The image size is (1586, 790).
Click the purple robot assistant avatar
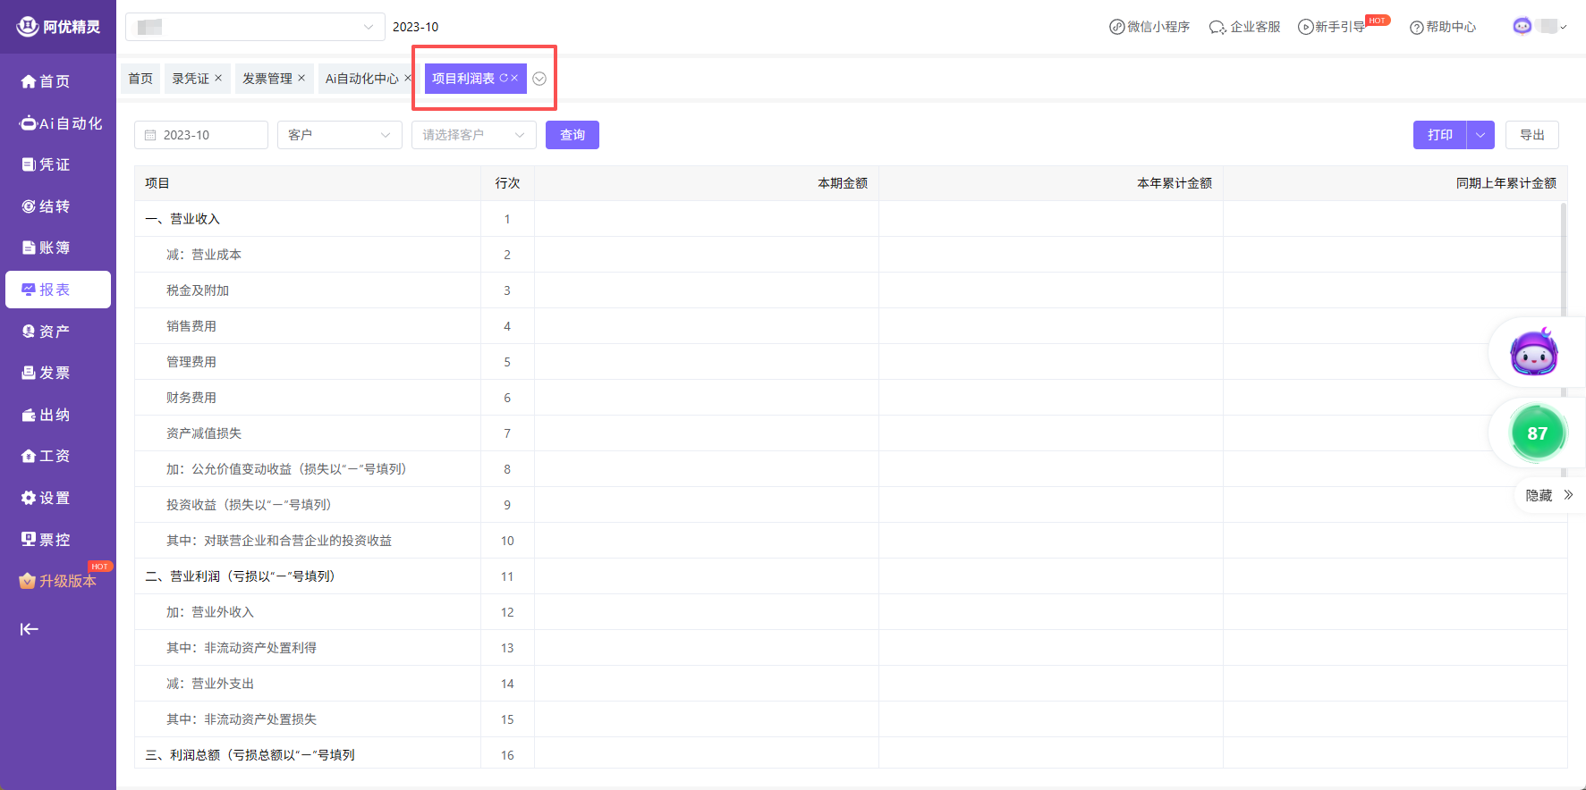tap(1534, 352)
